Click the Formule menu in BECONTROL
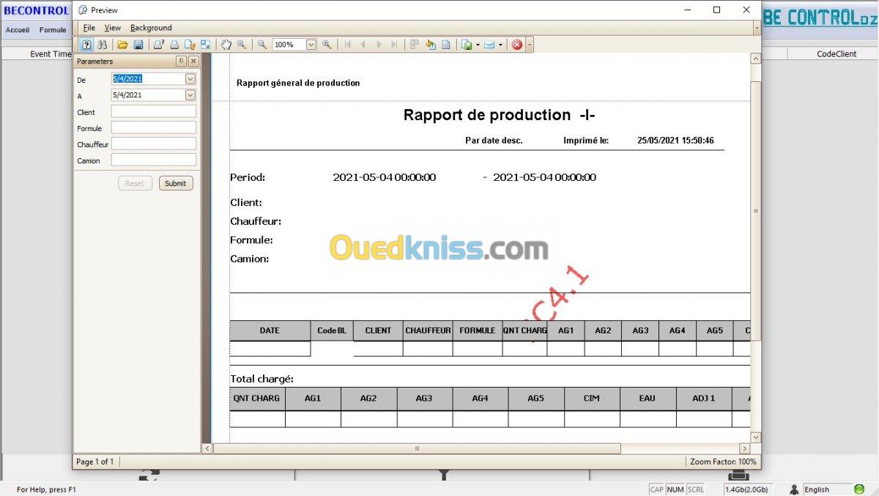879x496 pixels. (x=53, y=30)
